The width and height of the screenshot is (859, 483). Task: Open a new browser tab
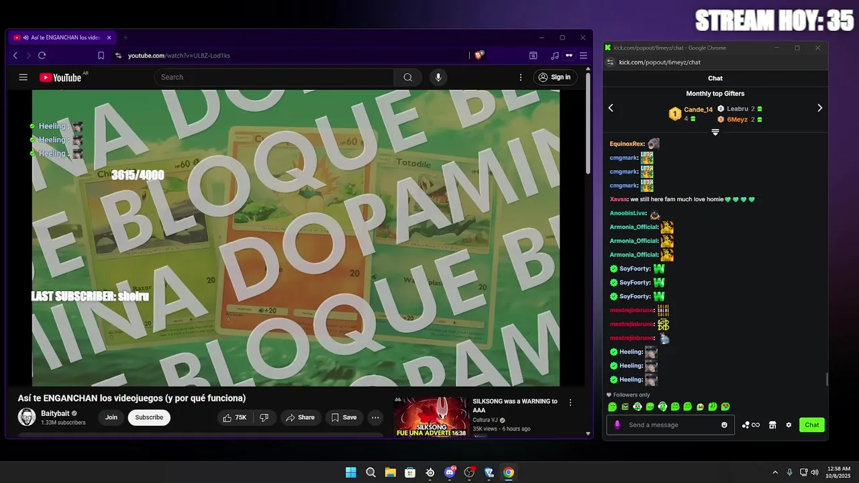[x=125, y=38]
